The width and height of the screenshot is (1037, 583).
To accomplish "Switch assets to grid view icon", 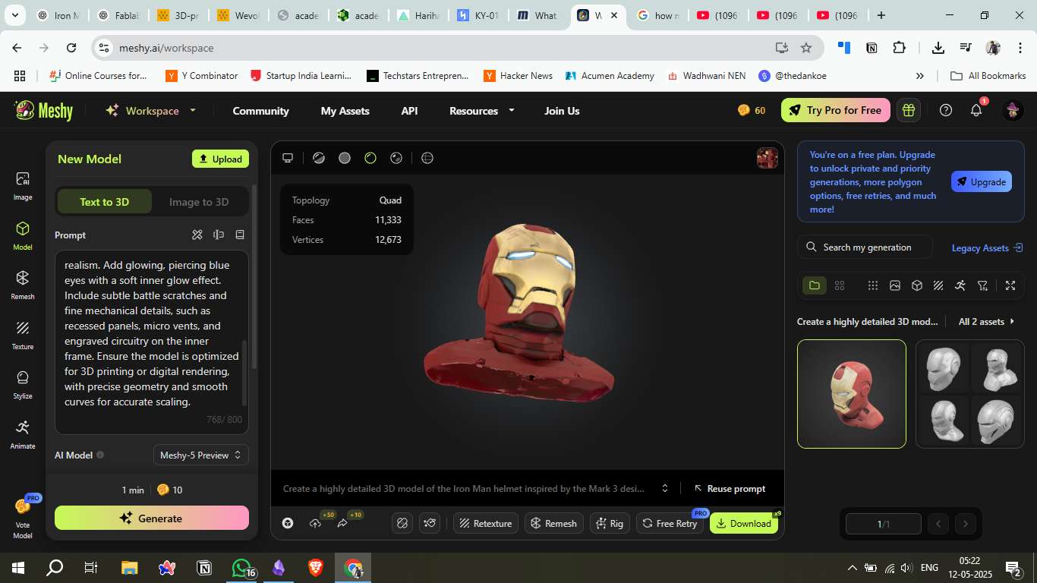I will (840, 285).
